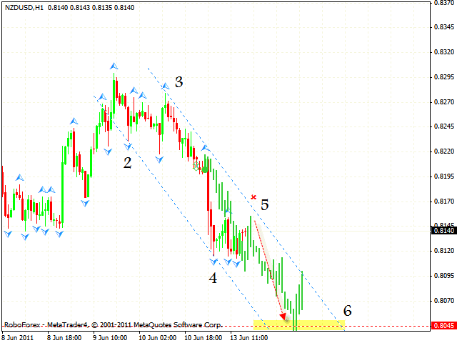Select the 10 Jun 18:00 time label
This screenshot has width=457, height=343.
pyautogui.click(x=203, y=338)
